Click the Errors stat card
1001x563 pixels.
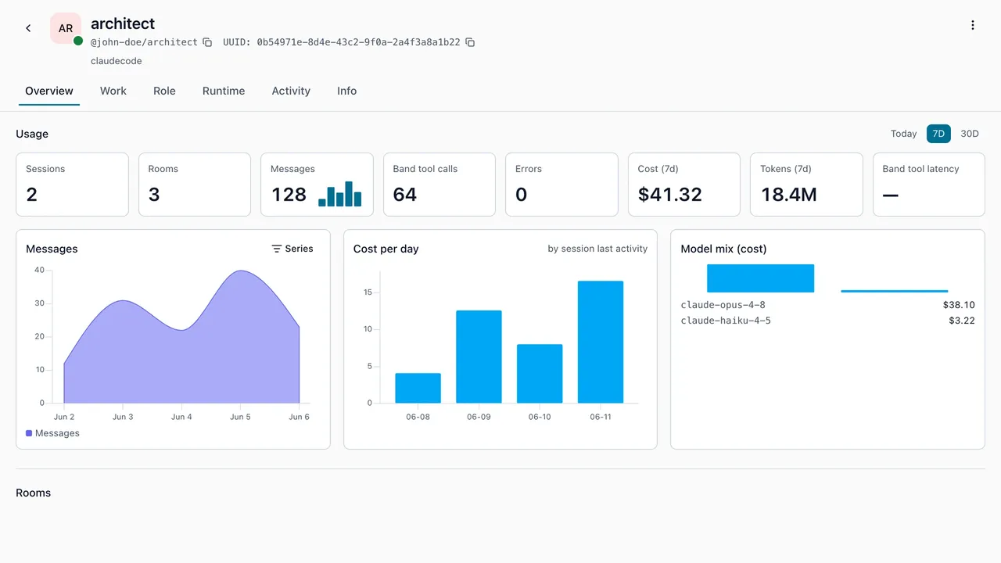(561, 185)
